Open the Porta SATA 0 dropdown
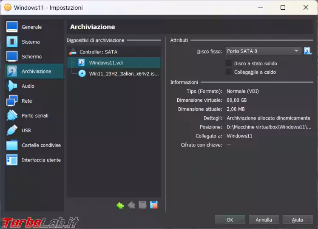 pos(263,51)
